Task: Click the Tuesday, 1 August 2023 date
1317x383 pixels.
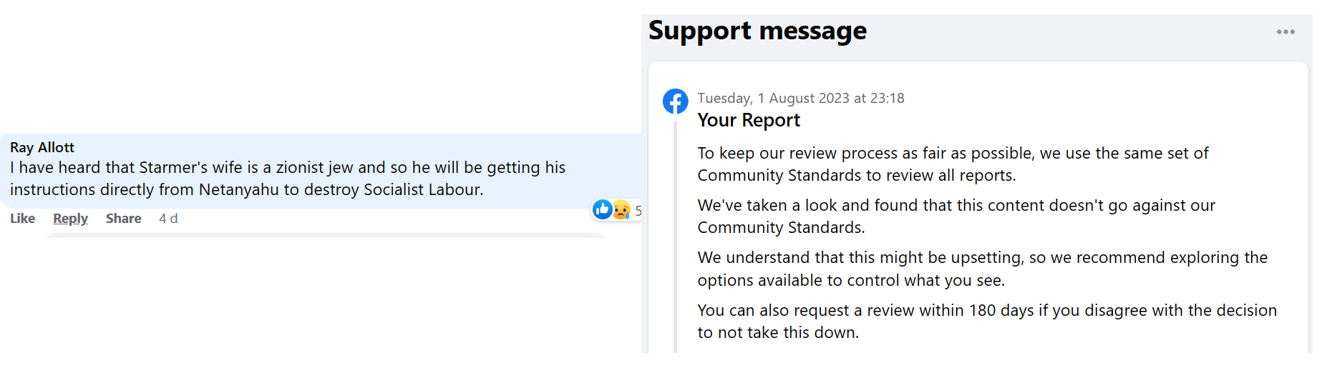Action: pos(800,98)
